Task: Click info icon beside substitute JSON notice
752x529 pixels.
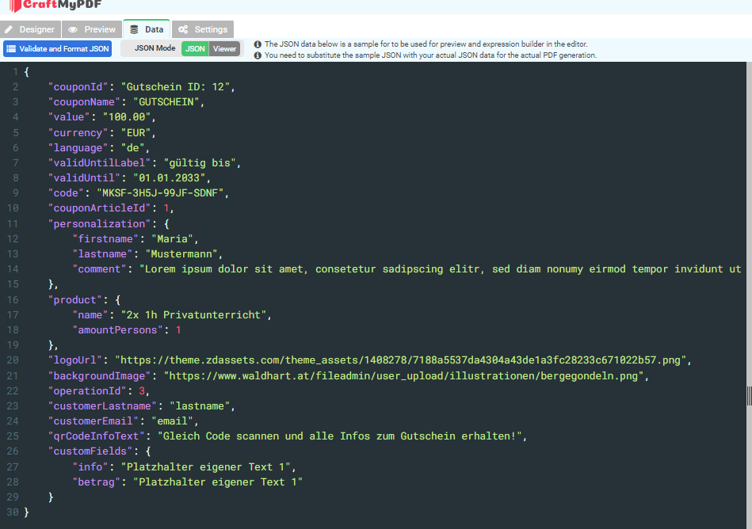Action: (x=258, y=55)
